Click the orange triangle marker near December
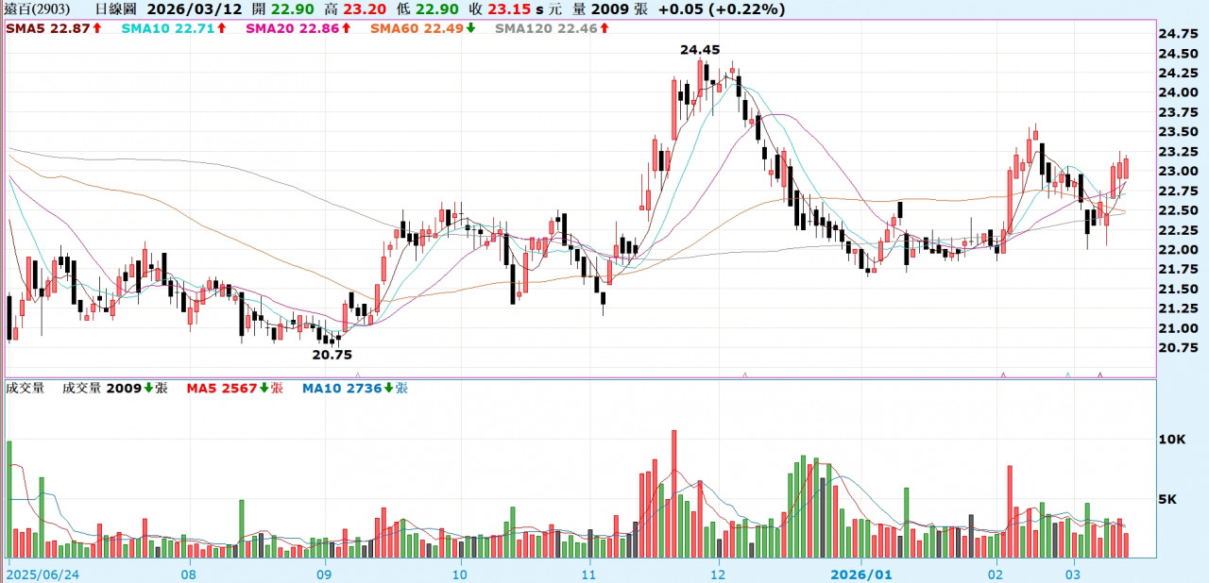 [x=745, y=375]
